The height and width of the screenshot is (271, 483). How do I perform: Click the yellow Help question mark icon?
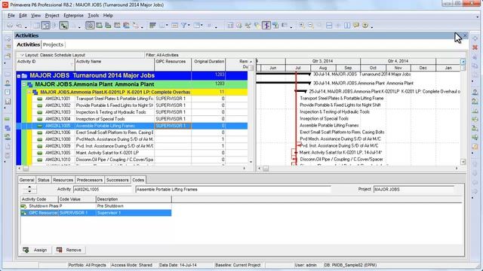tap(365, 26)
